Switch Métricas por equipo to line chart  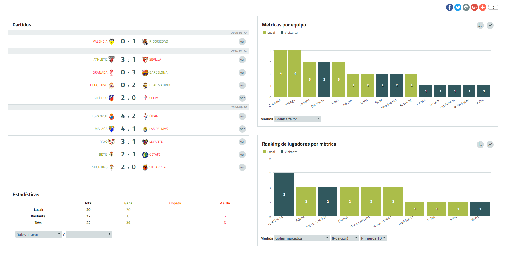490,25
